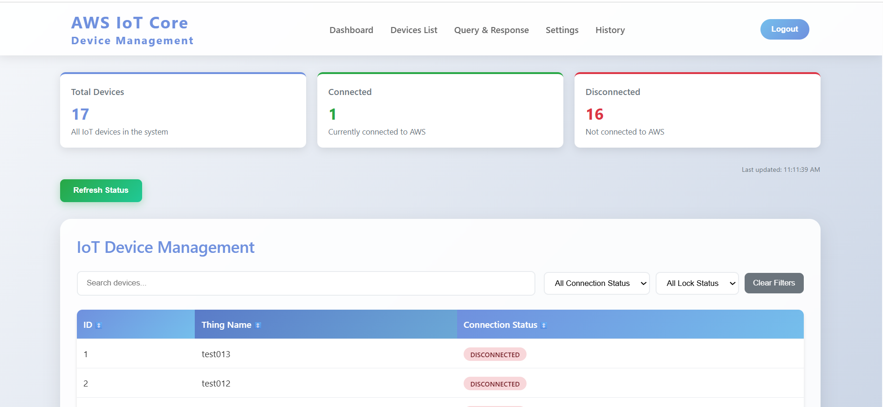Open the Dashboard nav item
Screen dimensions: 883x407
351,30
